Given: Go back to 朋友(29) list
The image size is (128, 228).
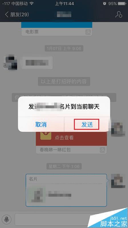Looking at the screenshot, I should coord(17,15).
